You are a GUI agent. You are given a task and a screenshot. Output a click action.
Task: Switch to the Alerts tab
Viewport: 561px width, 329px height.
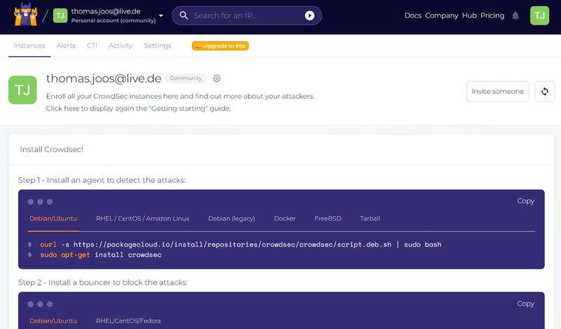(x=66, y=45)
